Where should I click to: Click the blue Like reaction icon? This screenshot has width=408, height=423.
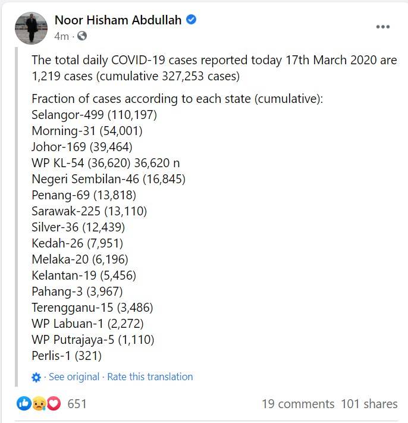[x=24, y=403]
